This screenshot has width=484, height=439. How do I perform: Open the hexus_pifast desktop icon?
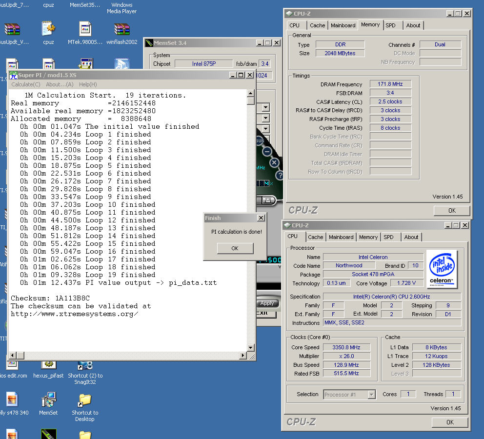tap(48, 365)
